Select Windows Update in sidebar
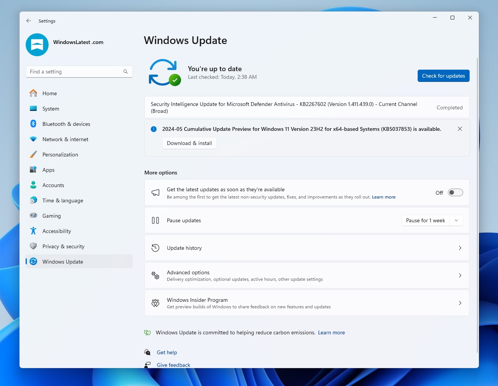Image resolution: width=498 pixels, height=386 pixels. tap(79, 262)
